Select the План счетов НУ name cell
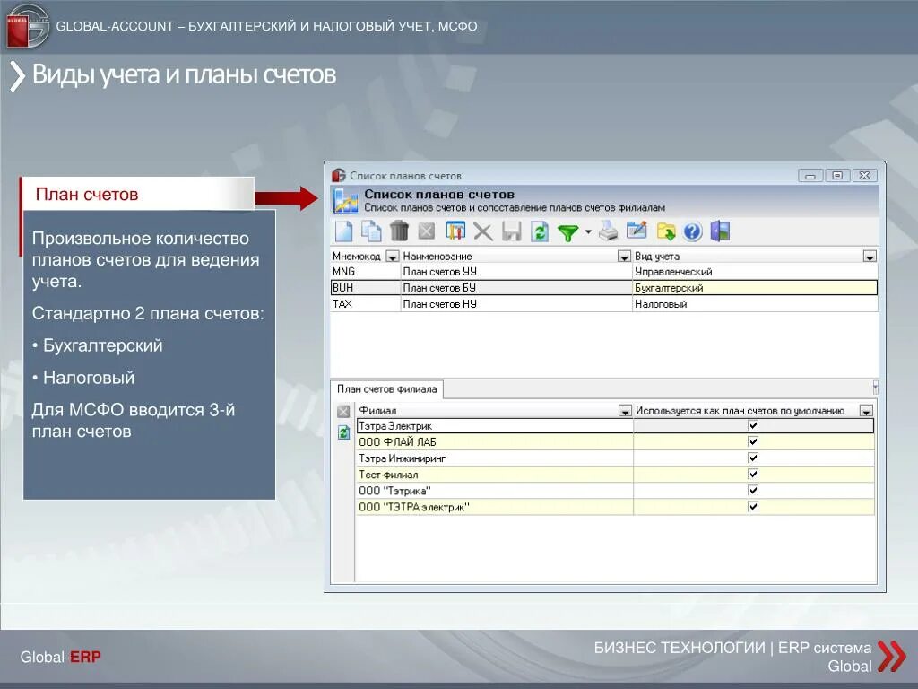918x689 pixels. [516, 304]
